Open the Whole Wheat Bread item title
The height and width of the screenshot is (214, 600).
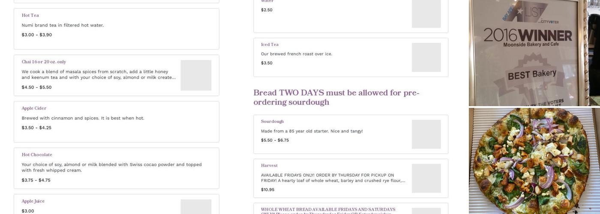pos(328,210)
